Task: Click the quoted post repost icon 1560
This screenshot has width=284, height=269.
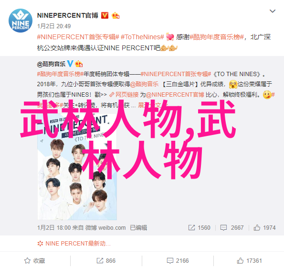Action: click(199, 227)
